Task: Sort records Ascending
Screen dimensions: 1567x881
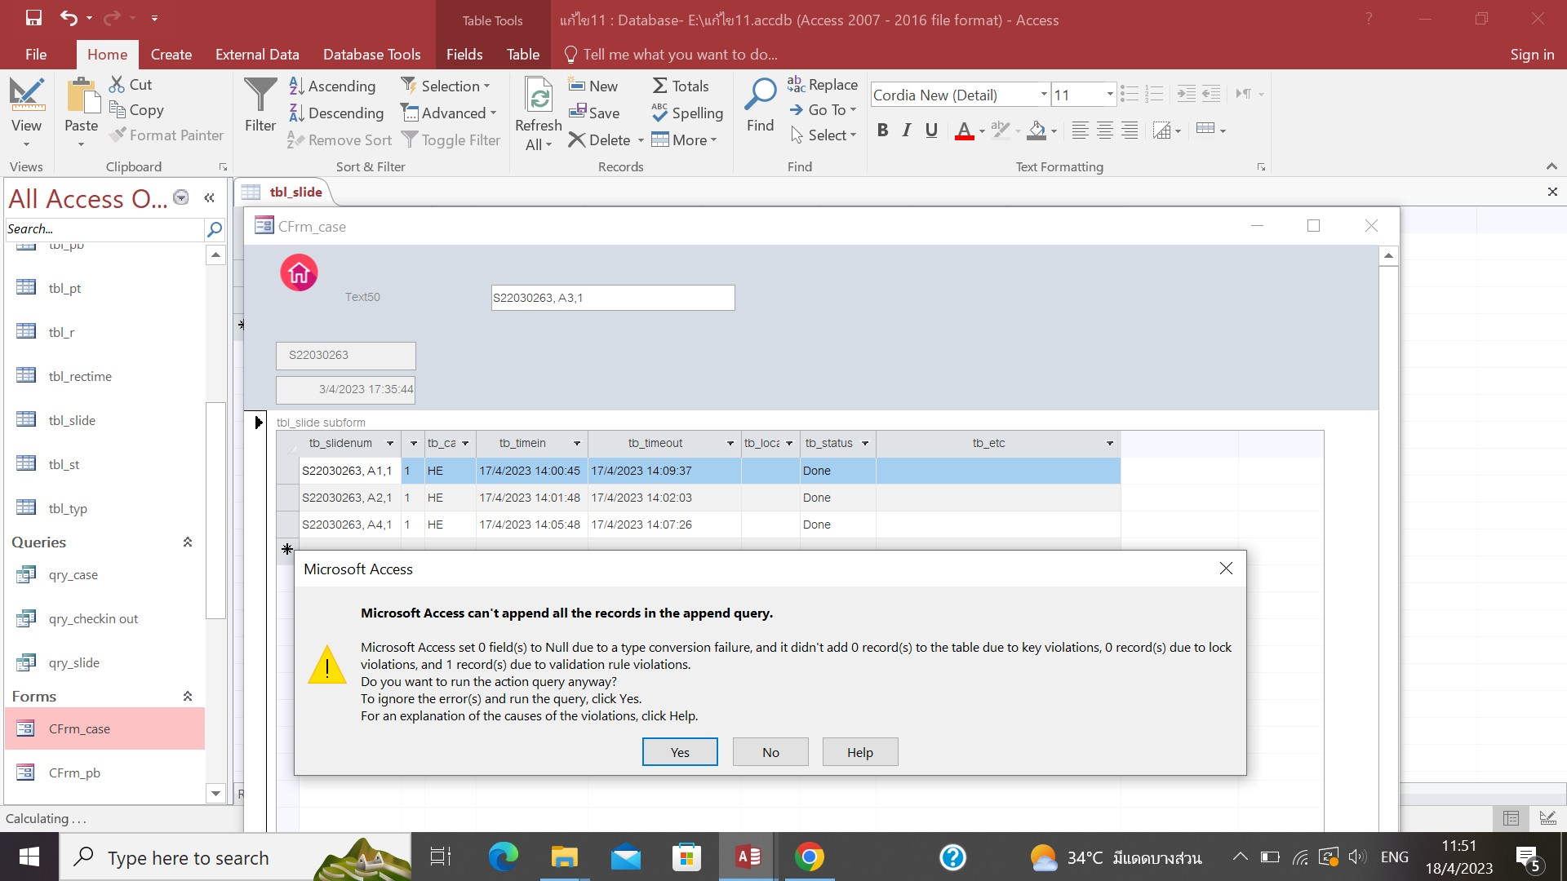Action: click(x=332, y=86)
